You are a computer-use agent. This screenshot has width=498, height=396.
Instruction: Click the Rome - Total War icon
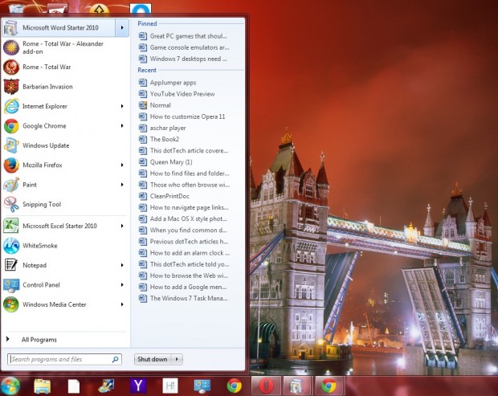(11, 67)
